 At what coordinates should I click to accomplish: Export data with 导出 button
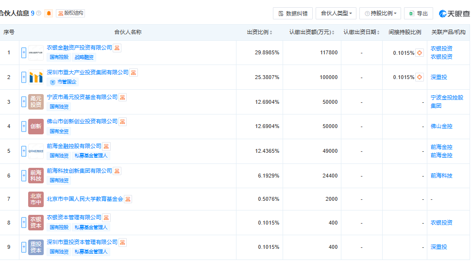419,14
